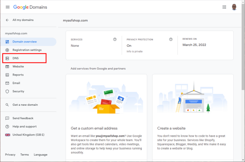
Task: Click the Help and support question icon
Action: tap(7, 127)
